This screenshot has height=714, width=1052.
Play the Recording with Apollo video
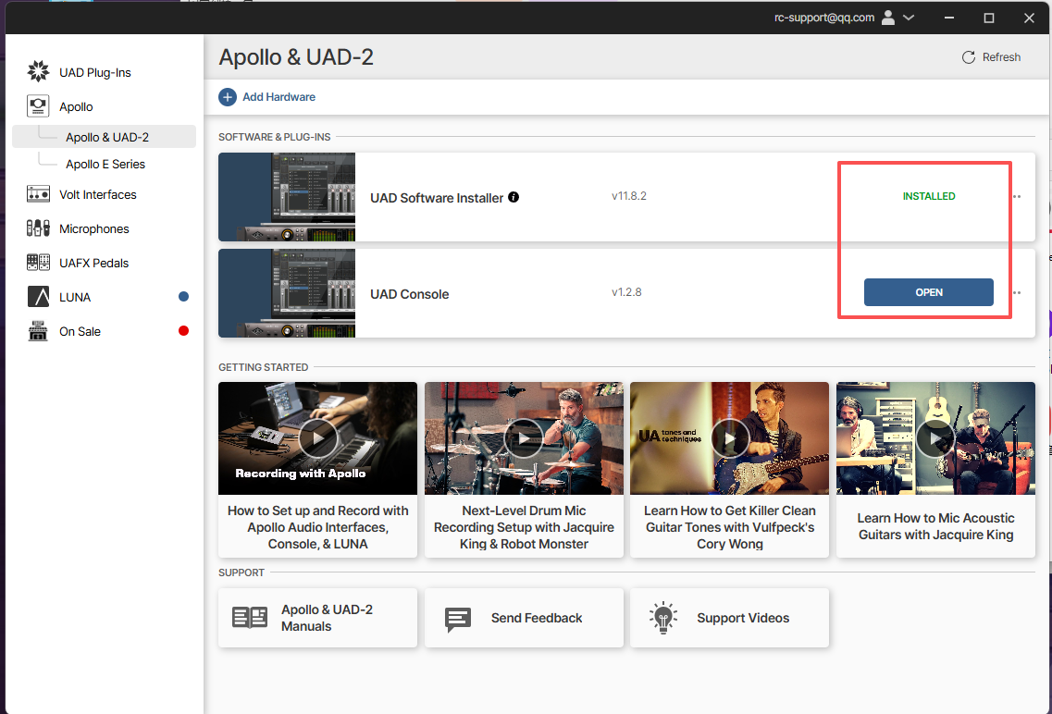tap(317, 437)
